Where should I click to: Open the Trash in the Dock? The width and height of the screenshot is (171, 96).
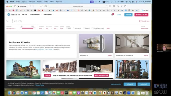147,93
